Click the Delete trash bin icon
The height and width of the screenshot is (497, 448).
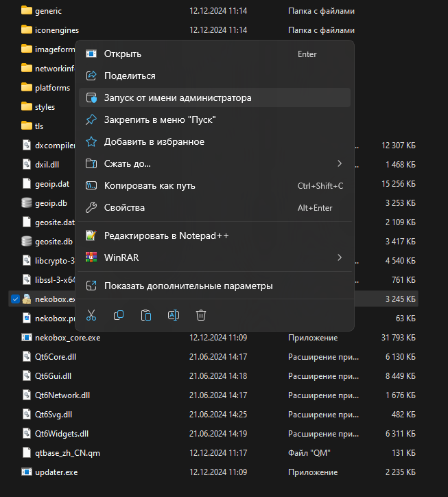[x=201, y=315]
